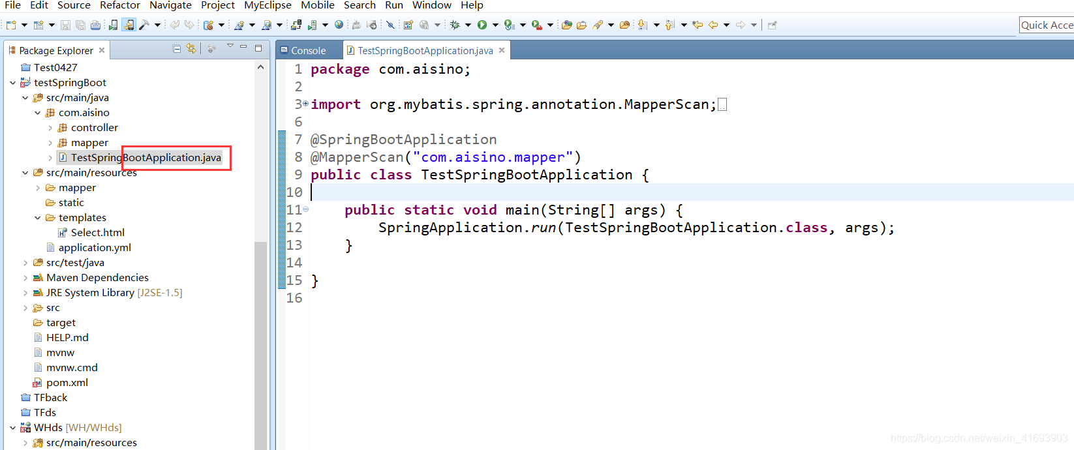Open the MyEclipse menu
1074x450 pixels.
coord(268,5)
